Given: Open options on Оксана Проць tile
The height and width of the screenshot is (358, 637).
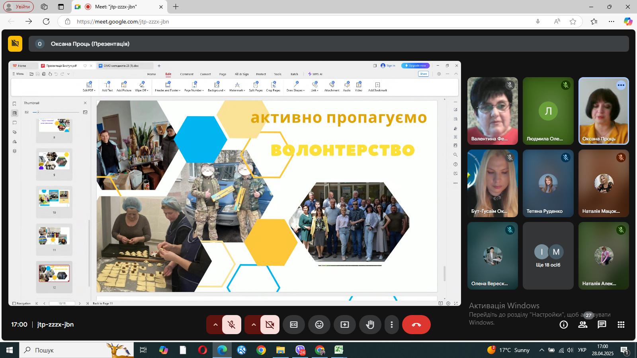Looking at the screenshot, I should [621, 85].
